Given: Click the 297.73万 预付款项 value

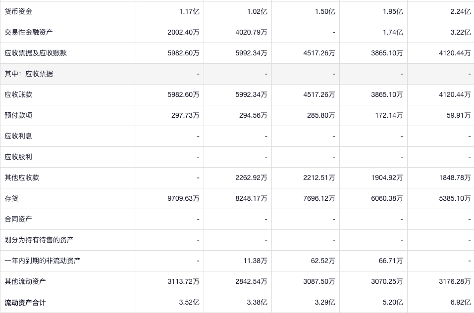Looking at the screenshot, I should click(185, 115).
